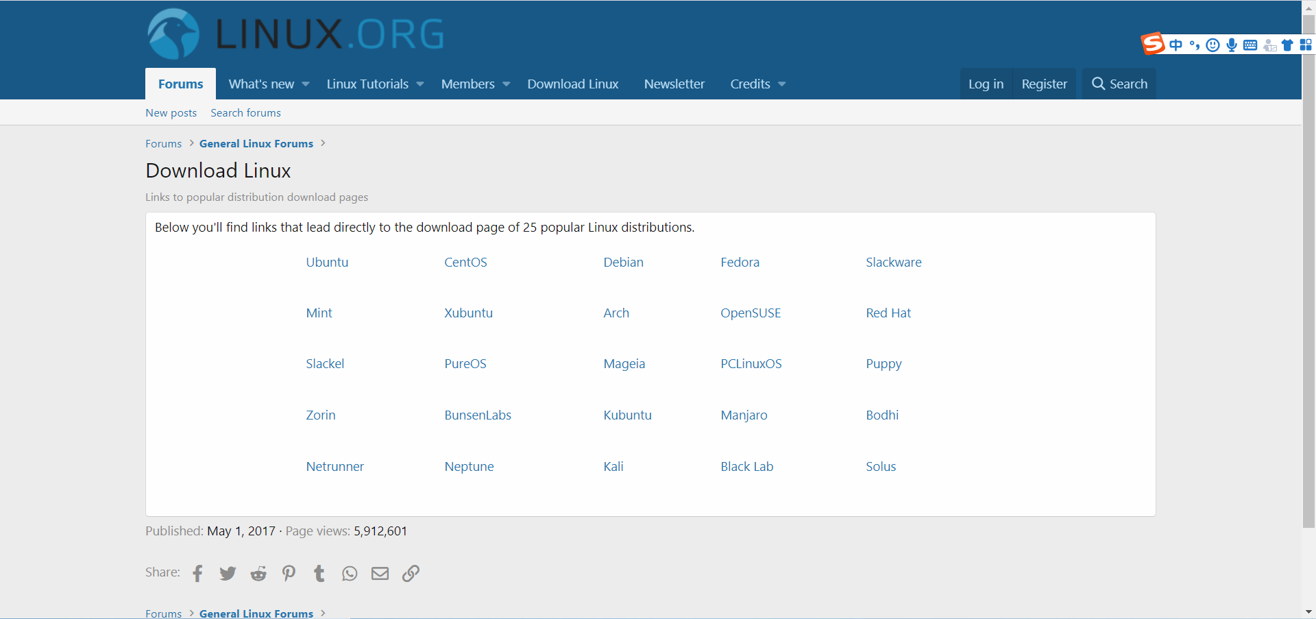This screenshot has width=1316, height=619.
Task: Select the Forums tab
Action: point(180,84)
